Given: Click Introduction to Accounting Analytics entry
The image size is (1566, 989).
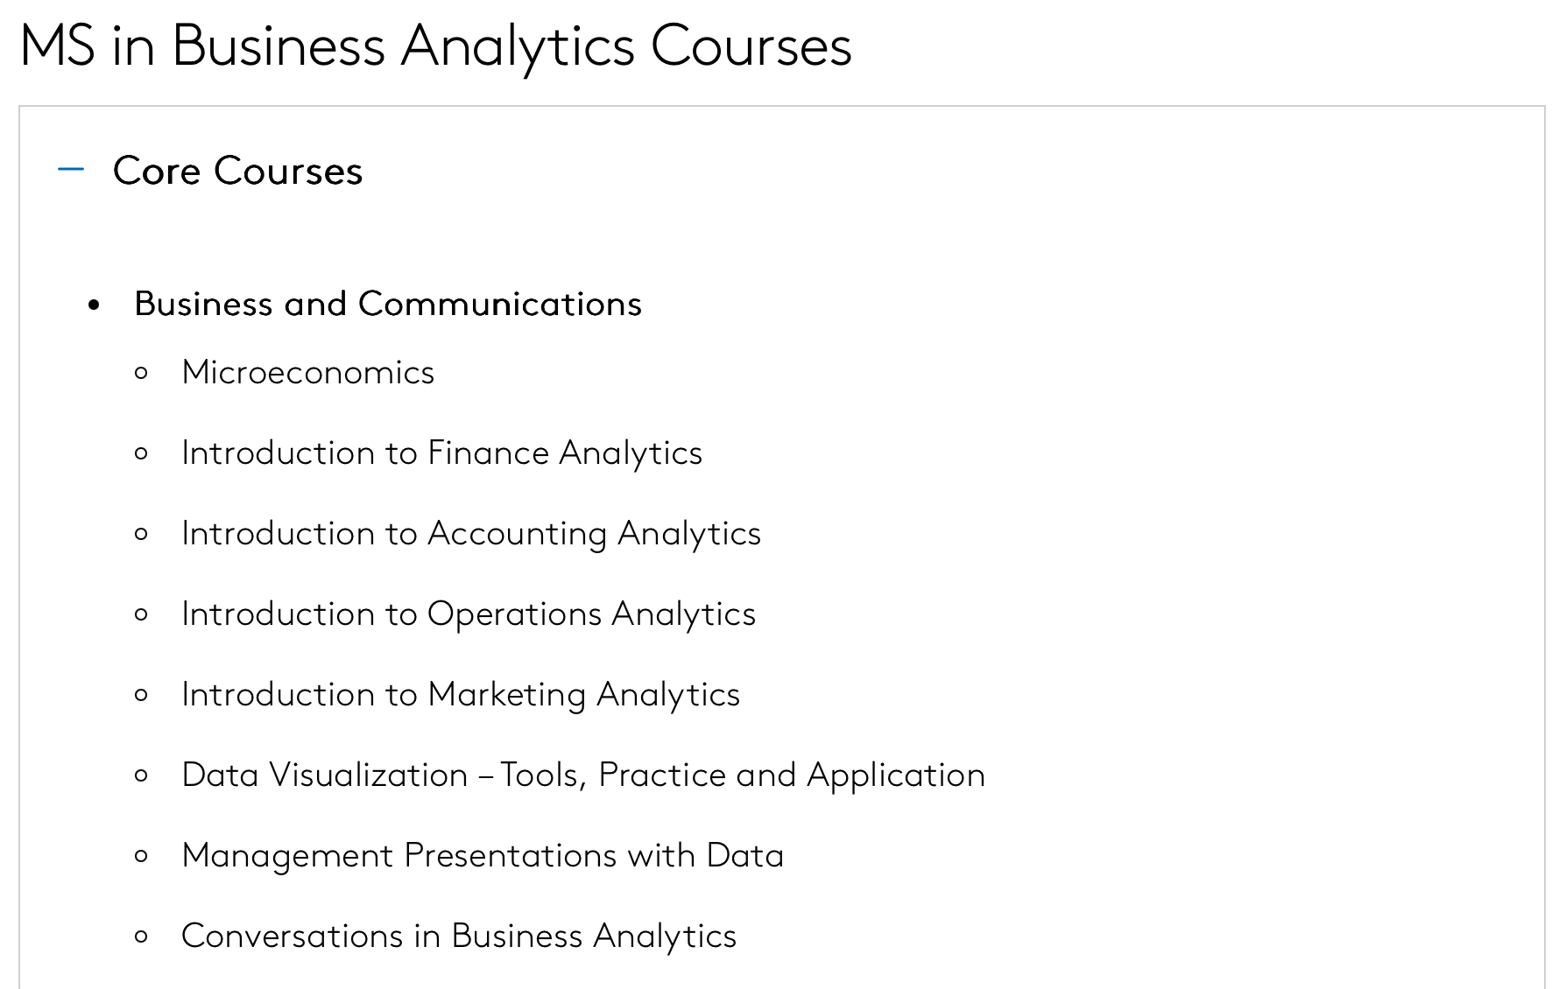Looking at the screenshot, I should (470, 534).
